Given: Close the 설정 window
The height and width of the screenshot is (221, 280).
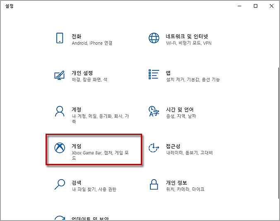Looking at the screenshot, I should [x=272, y=6].
